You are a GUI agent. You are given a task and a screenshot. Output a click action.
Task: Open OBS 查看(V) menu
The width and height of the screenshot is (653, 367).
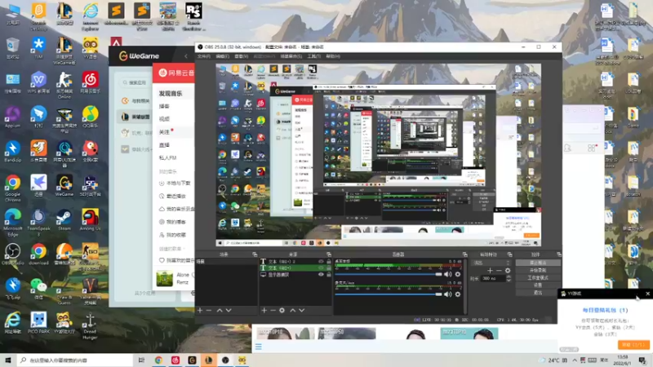pyautogui.click(x=241, y=56)
